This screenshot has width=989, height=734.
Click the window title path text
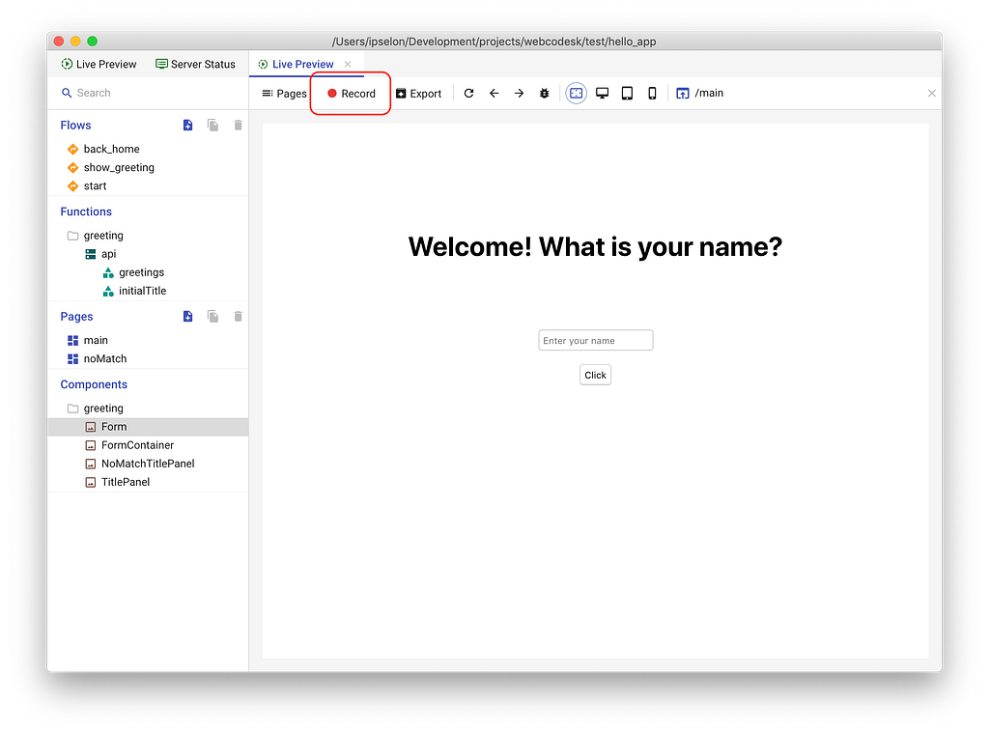494,42
